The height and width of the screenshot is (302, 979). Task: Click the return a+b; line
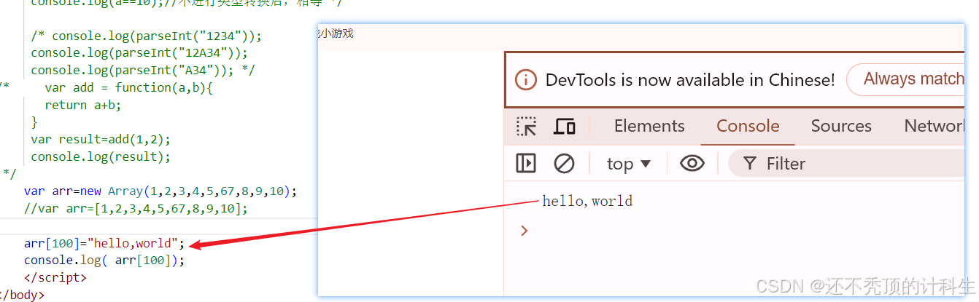pos(83,105)
